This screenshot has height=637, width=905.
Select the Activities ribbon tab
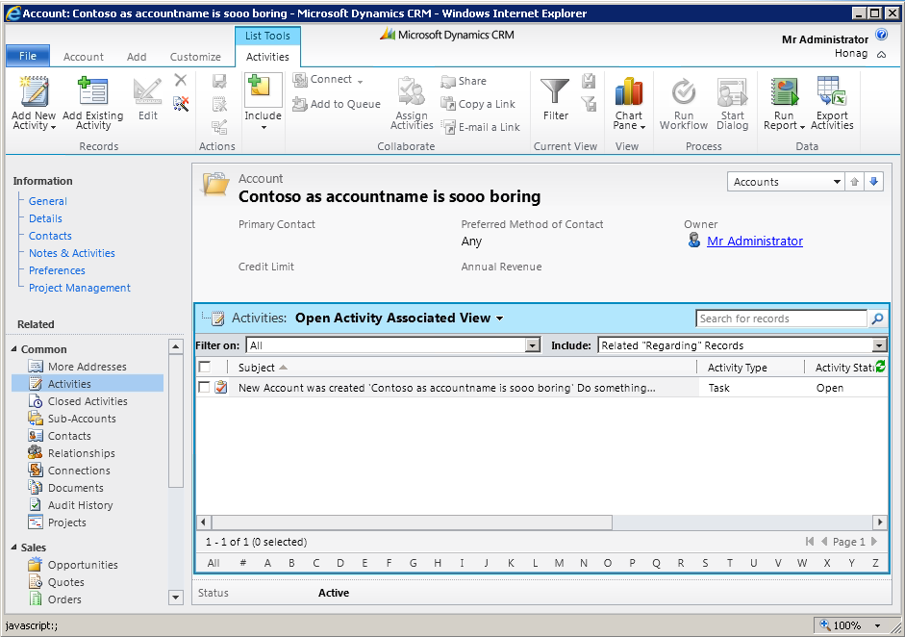267,57
